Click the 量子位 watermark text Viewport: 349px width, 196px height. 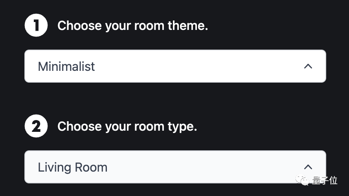[x=325, y=180]
